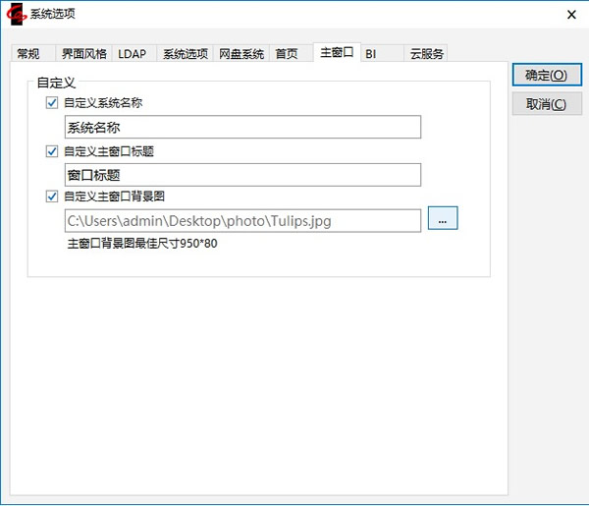Screen dimensions: 589x506
Task: Toggle the 自定义主窗口标题 checkbox
Action: (52, 151)
